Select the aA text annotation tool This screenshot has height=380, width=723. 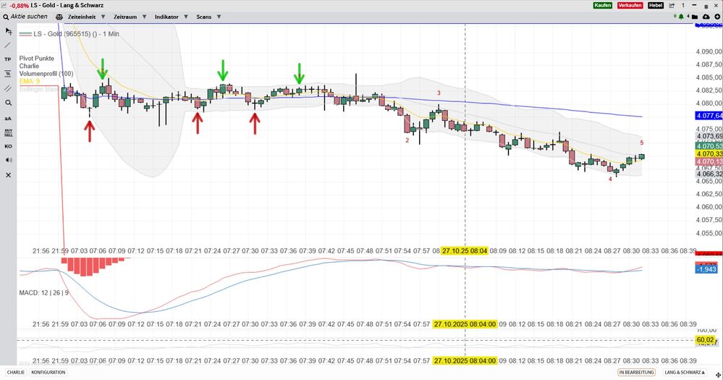(8, 118)
